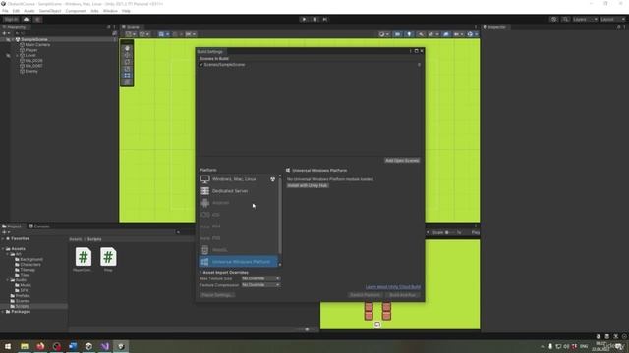Screen dimensions: 629x353
Task: Select the Rect tool in Scene tools overlay
Action: pyautogui.click(x=127, y=76)
